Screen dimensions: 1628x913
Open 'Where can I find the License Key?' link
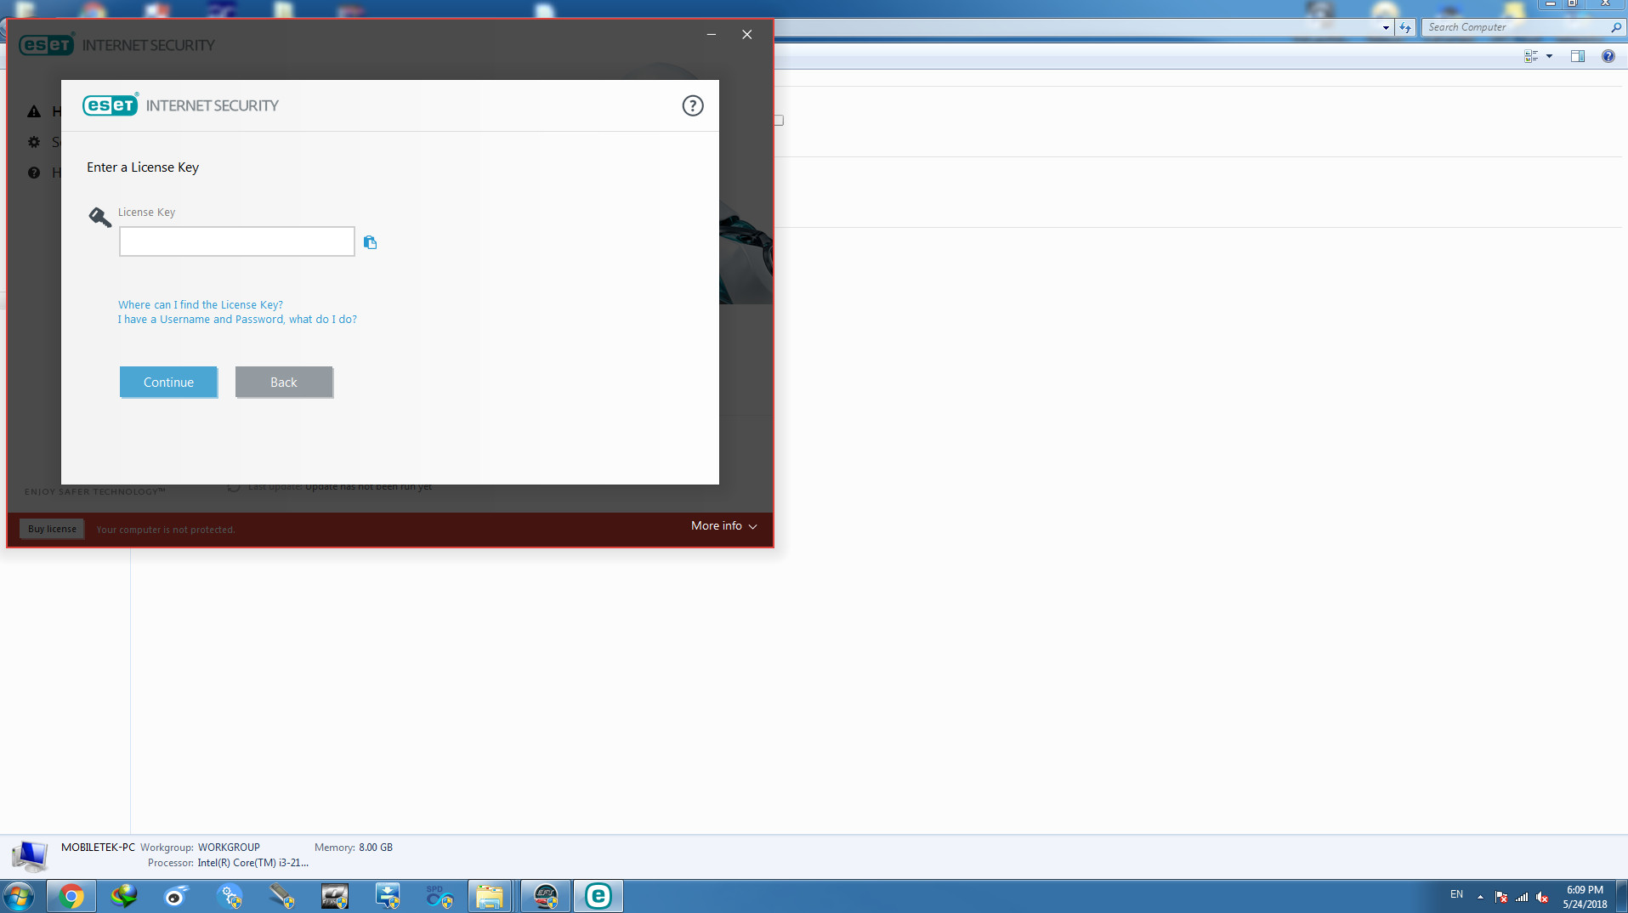201,305
